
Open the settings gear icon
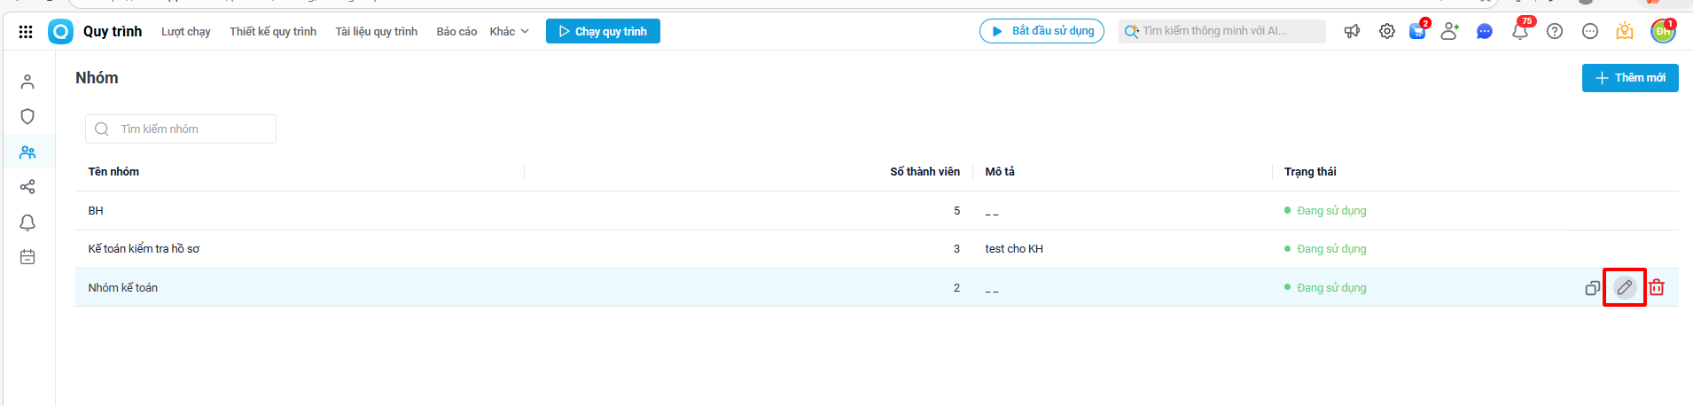1387,31
